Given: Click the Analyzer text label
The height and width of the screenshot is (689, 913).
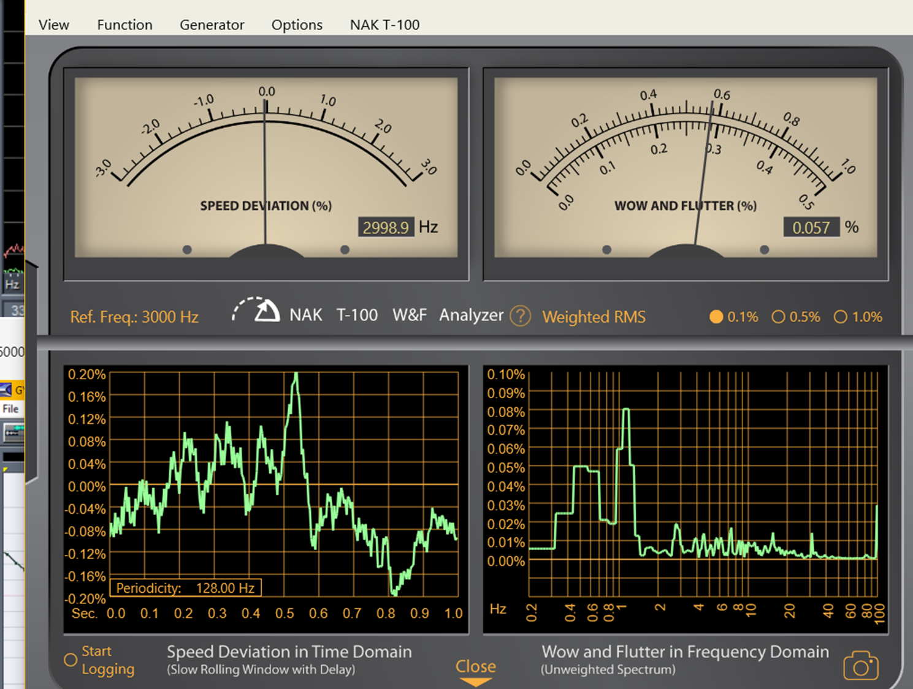Looking at the screenshot, I should [471, 315].
